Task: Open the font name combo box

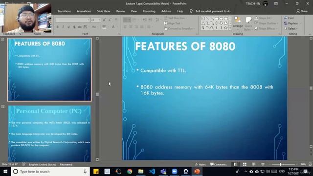Action: coord(72,20)
